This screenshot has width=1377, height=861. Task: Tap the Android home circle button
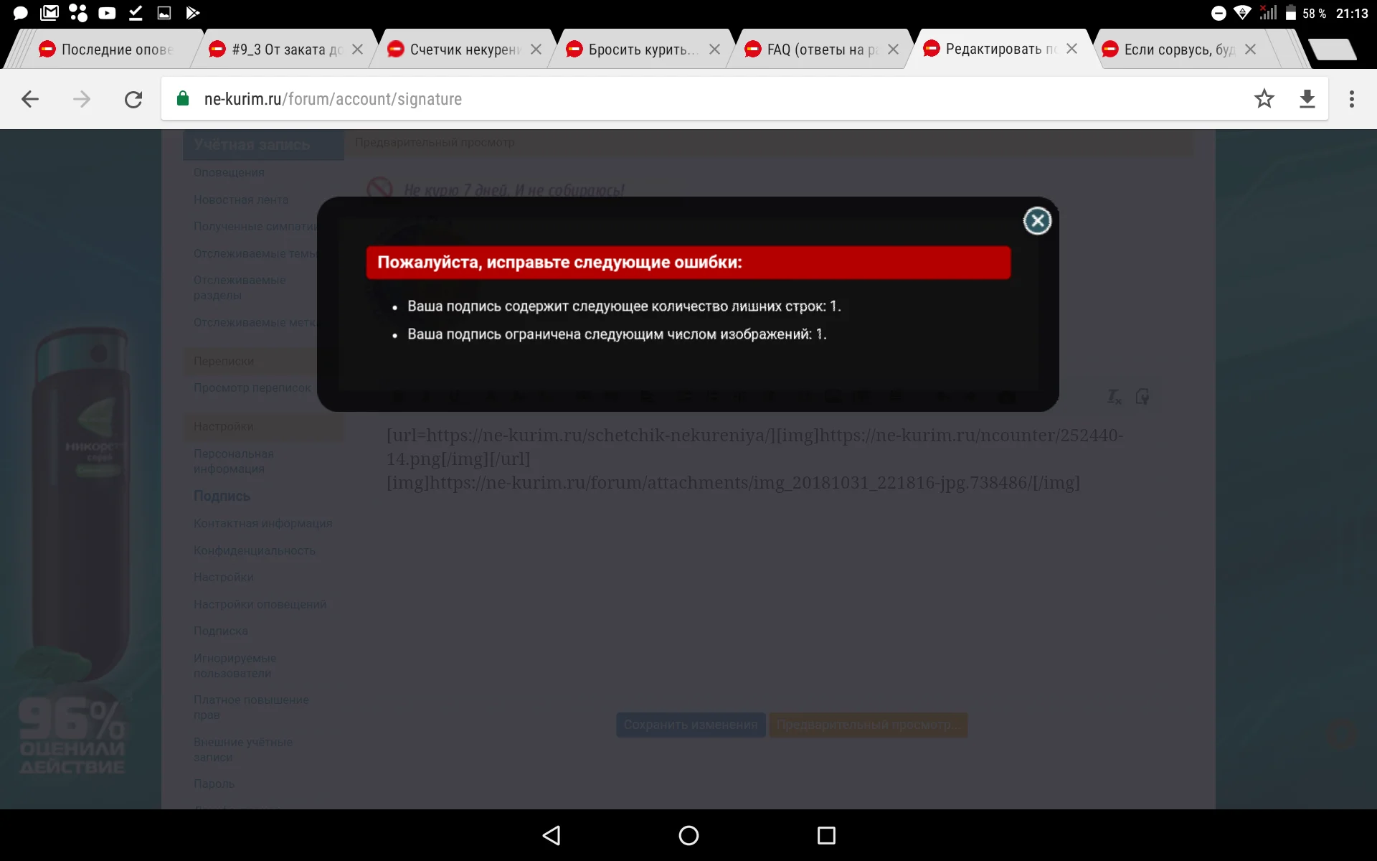pyautogui.click(x=688, y=835)
